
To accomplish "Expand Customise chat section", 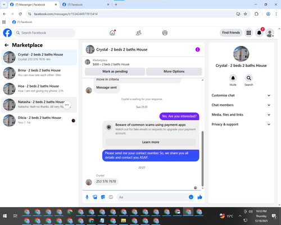I will coord(241,95).
